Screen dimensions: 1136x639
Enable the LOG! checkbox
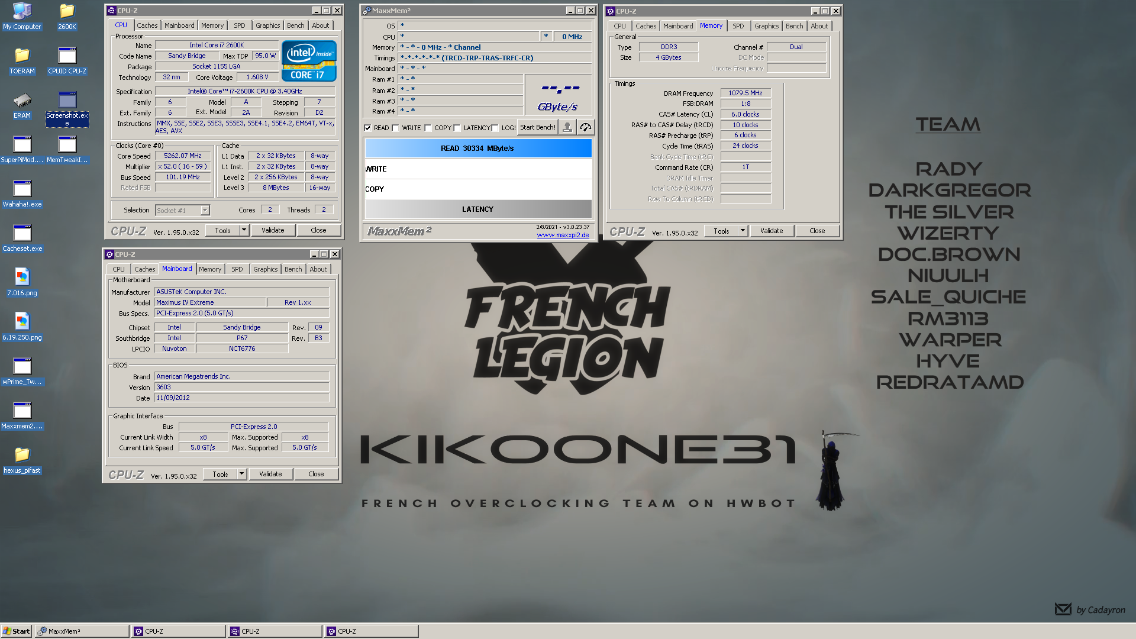pos(495,128)
